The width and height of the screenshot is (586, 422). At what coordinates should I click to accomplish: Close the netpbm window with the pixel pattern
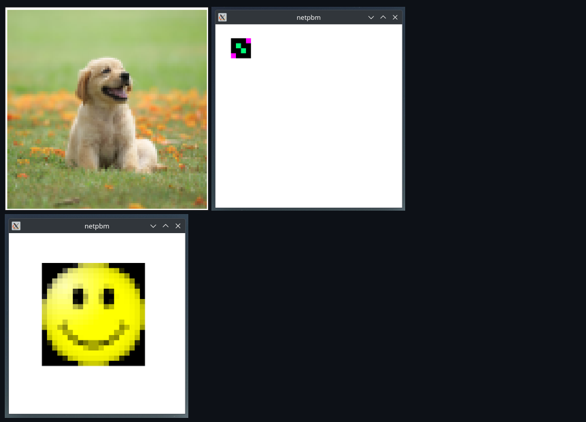point(395,18)
